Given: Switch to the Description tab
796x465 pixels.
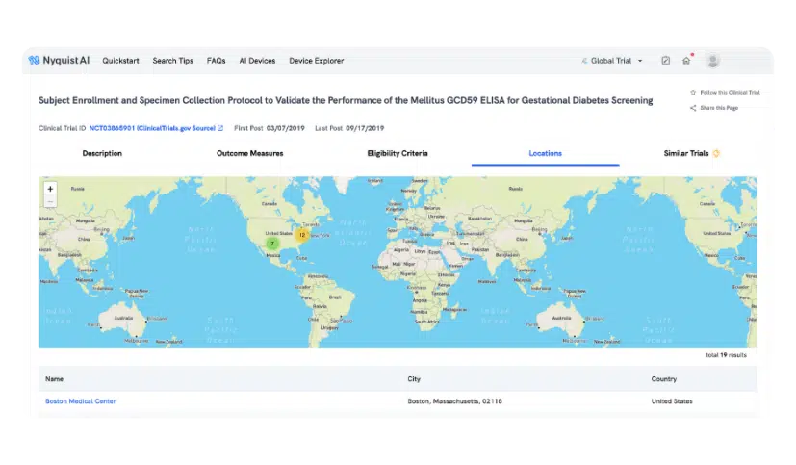Looking at the screenshot, I should (x=102, y=153).
